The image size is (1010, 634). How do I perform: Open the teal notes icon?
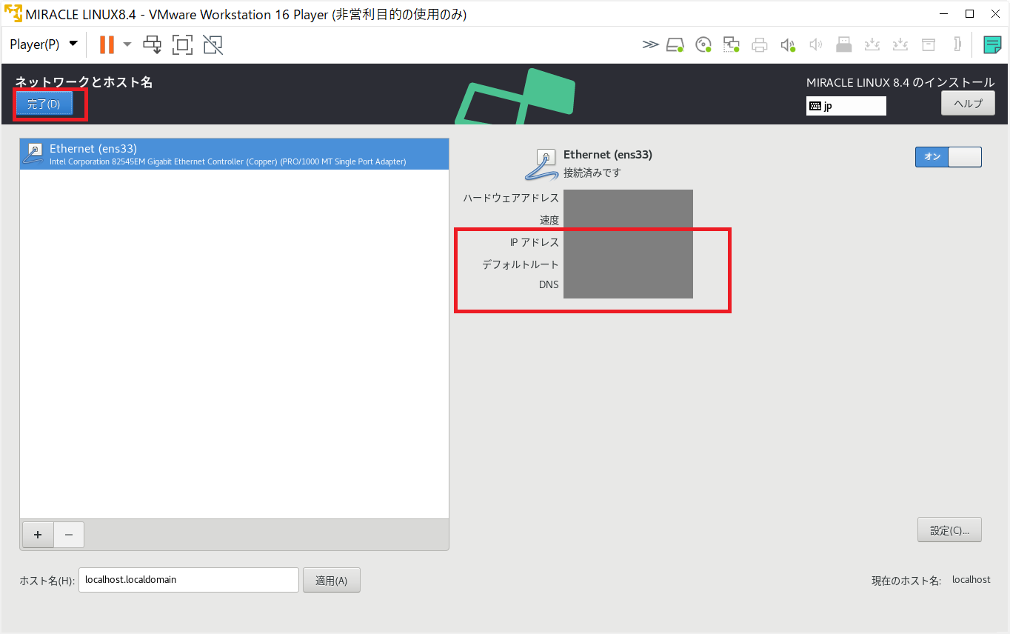[x=992, y=44]
